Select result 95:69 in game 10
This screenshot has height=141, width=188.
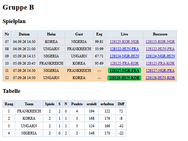[99, 63]
